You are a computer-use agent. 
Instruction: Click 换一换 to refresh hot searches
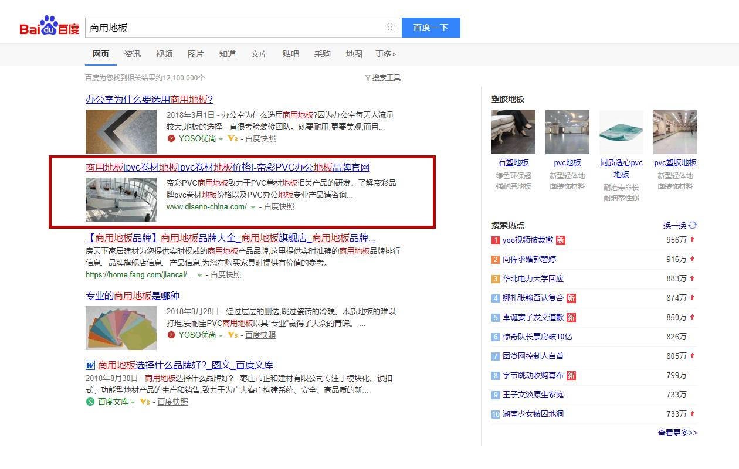pyautogui.click(x=674, y=225)
